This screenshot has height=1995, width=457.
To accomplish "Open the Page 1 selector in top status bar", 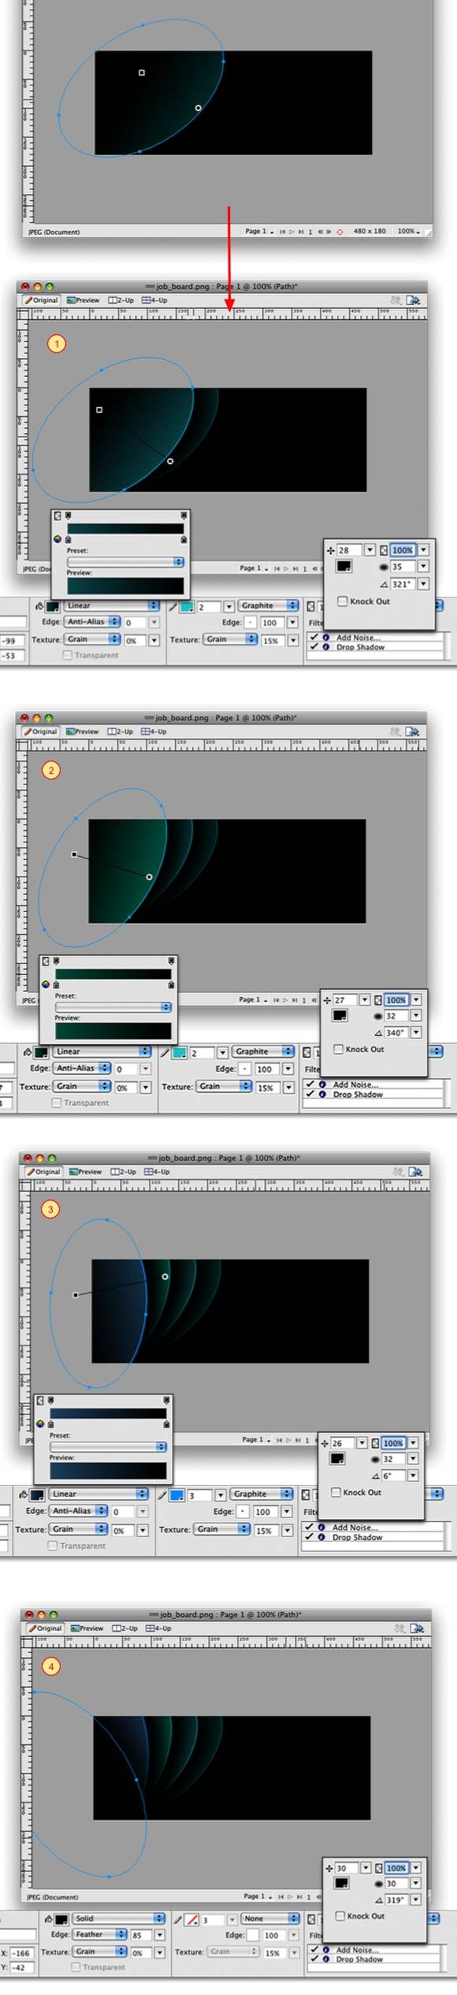I will pyautogui.click(x=259, y=232).
